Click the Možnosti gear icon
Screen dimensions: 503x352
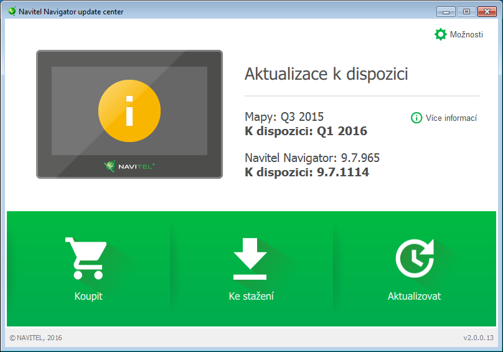(441, 34)
